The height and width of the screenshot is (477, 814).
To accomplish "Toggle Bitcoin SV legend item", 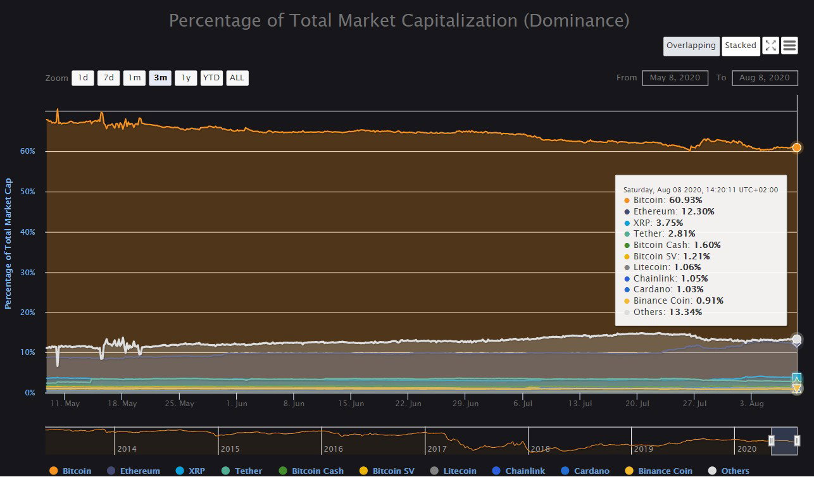I will [387, 471].
